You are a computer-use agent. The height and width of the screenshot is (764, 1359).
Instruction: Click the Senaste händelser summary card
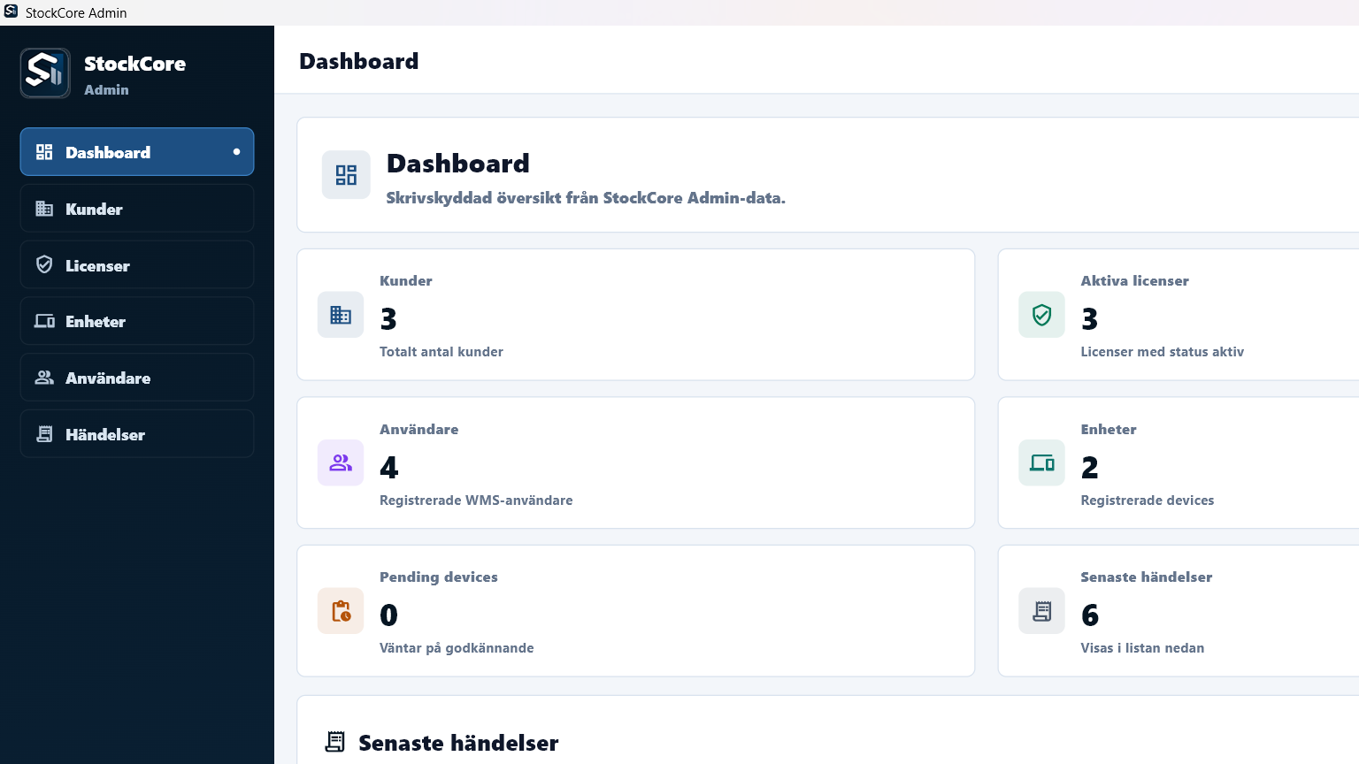click(x=1179, y=611)
